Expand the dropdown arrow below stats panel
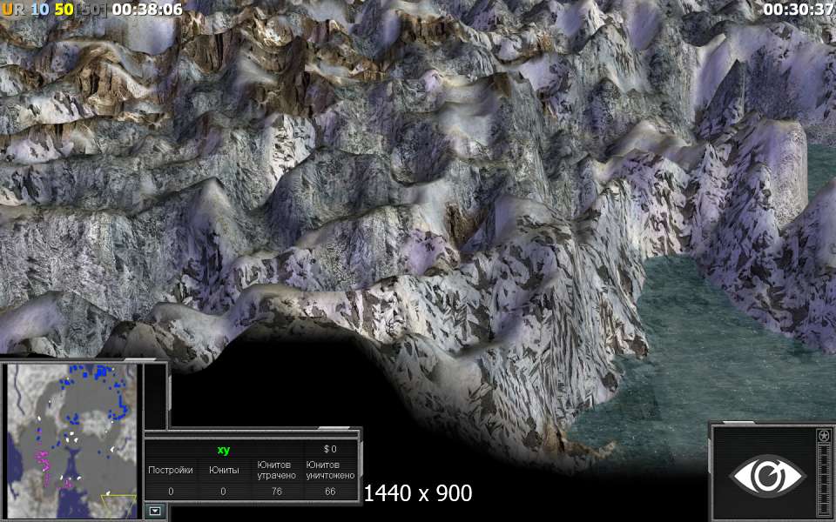Screen dimensions: 836x522 [x=155, y=512]
